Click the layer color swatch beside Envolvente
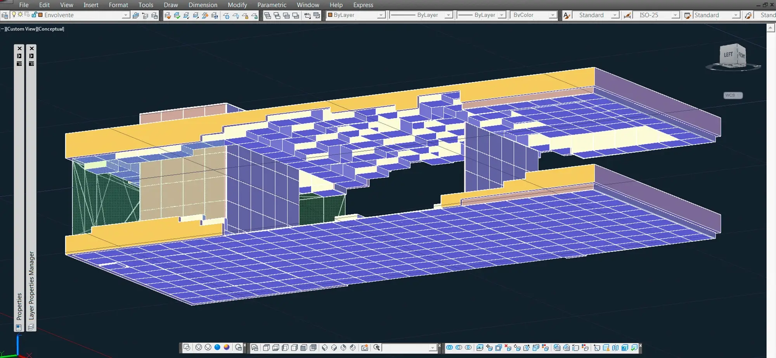This screenshot has width=776, height=358. point(40,15)
